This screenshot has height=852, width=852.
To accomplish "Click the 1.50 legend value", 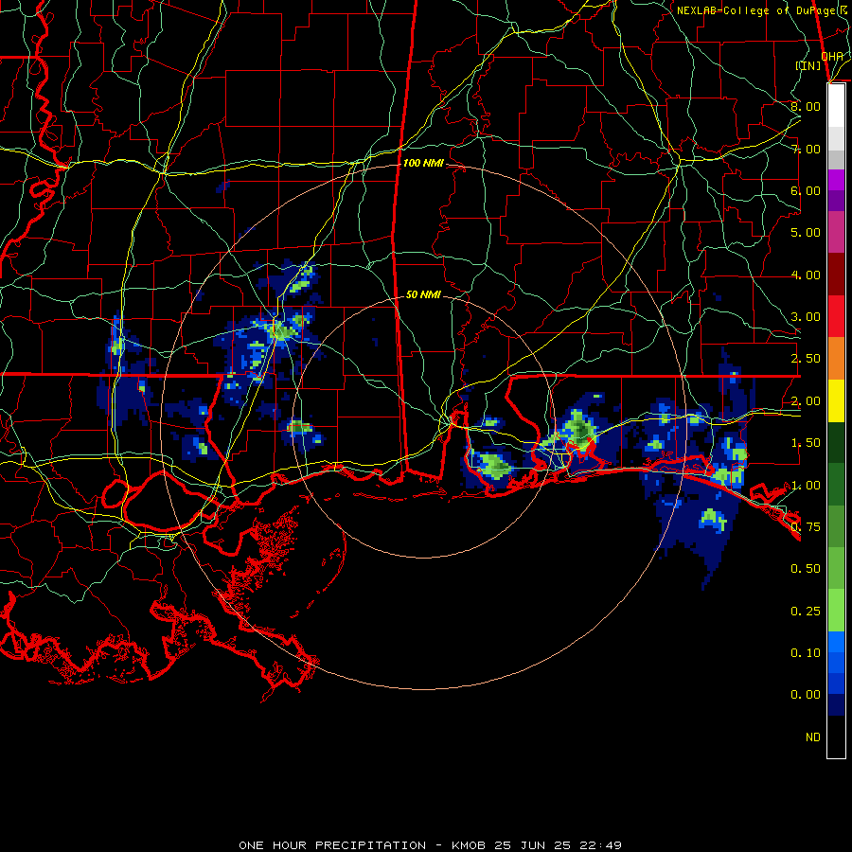I will 806,443.
